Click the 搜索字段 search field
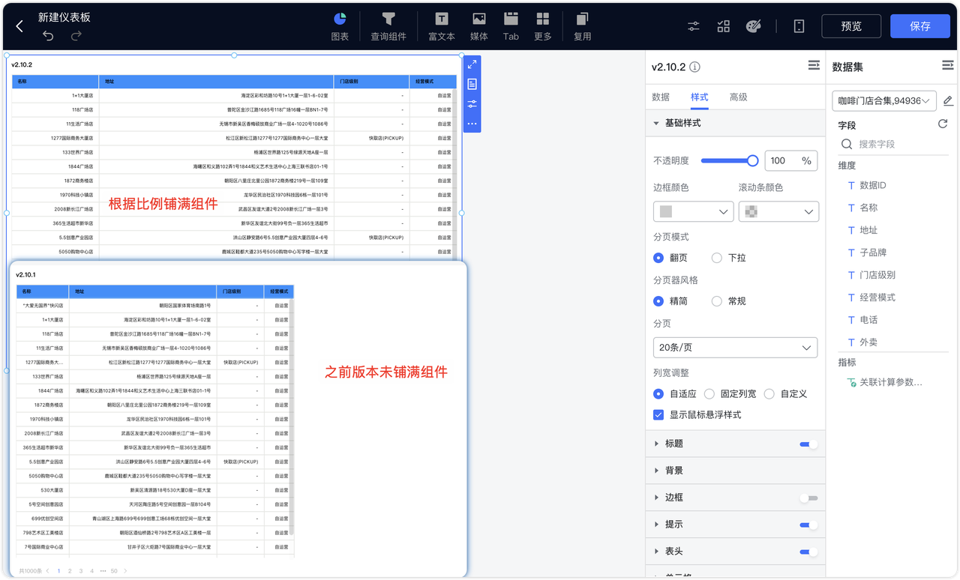960x580 pixels. (893, 144)
